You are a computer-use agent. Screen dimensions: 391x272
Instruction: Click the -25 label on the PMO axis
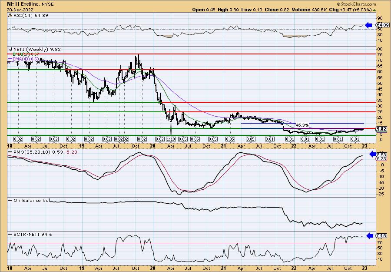380,194
